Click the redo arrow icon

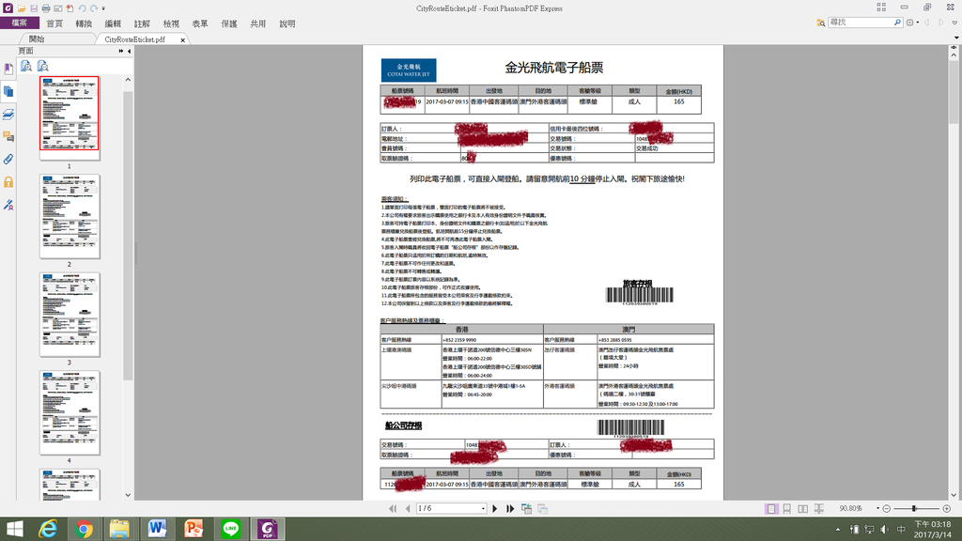pos(94,8)
